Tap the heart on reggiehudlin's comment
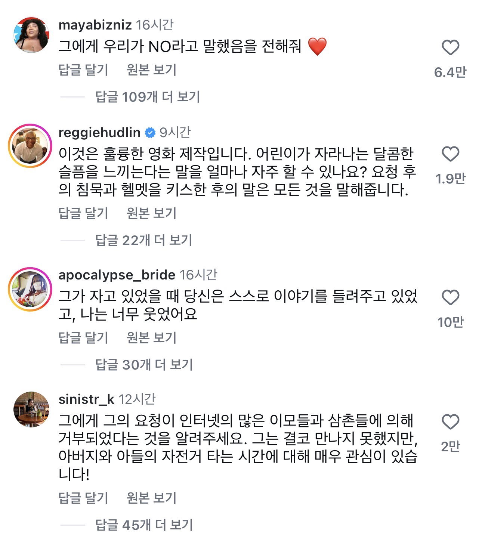This screenshot has width=482, height=544. (x=450, y=154)
